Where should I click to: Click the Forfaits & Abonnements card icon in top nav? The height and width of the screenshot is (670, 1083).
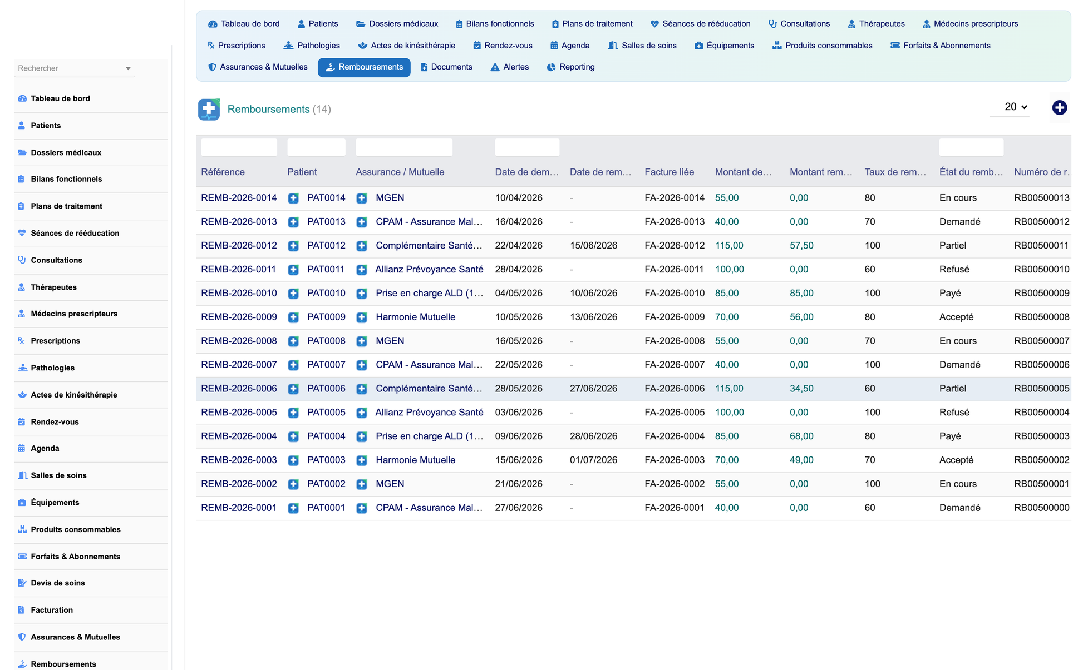pyautogui.click(x=895, y=46)
